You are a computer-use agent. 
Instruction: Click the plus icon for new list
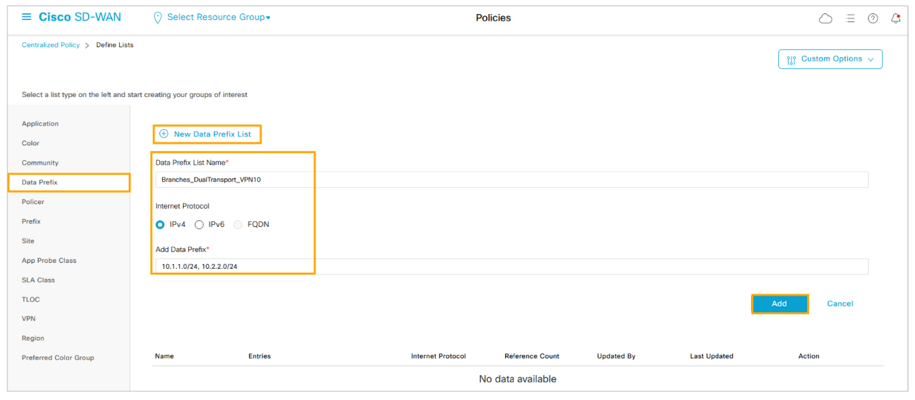(163, 134)
